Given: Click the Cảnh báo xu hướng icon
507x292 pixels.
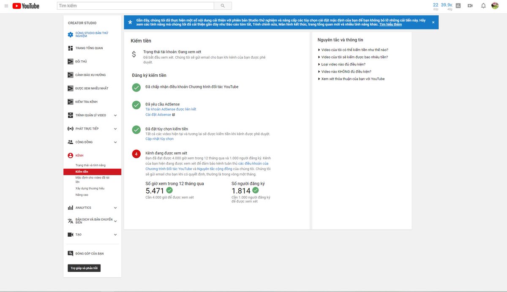Looking at the screenshot, I should pos(71,75).
